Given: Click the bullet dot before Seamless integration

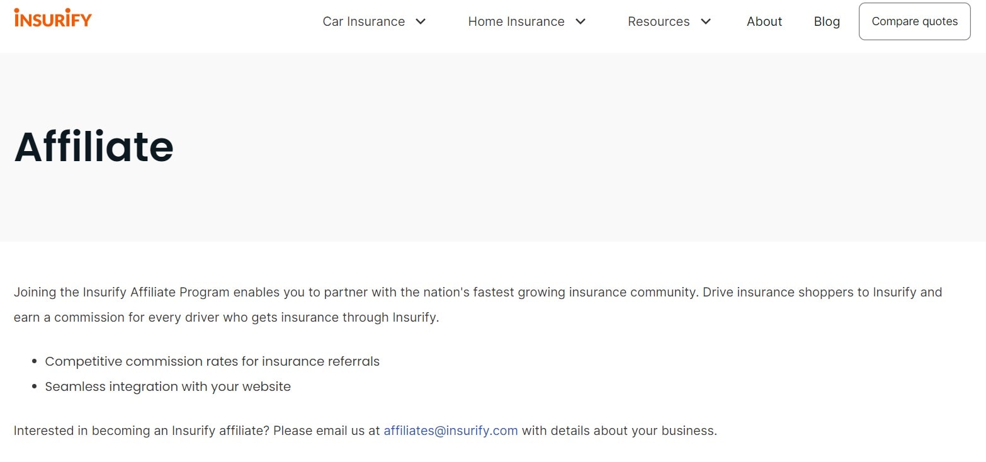Looking at the screenshot, I should tap(34, 388).
